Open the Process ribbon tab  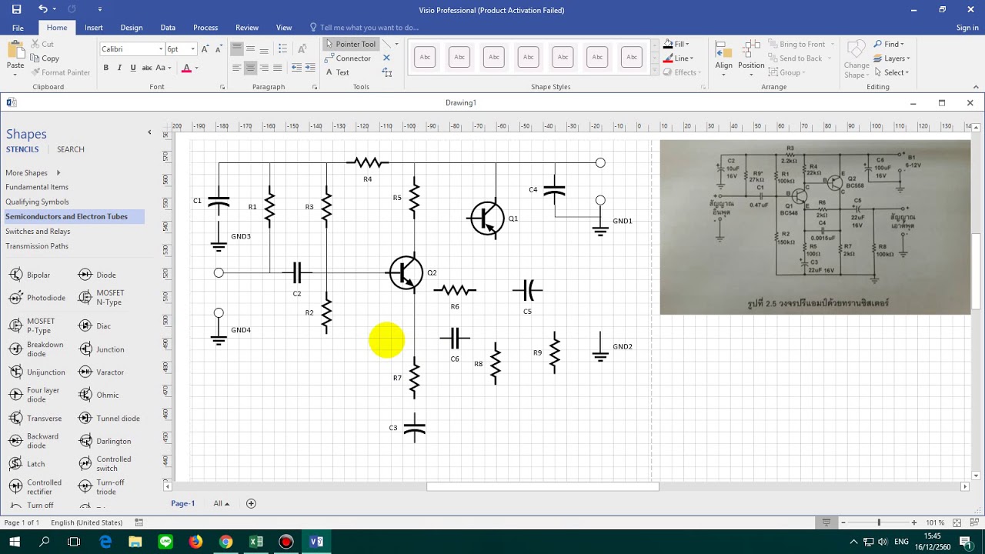tap(205, 28)
